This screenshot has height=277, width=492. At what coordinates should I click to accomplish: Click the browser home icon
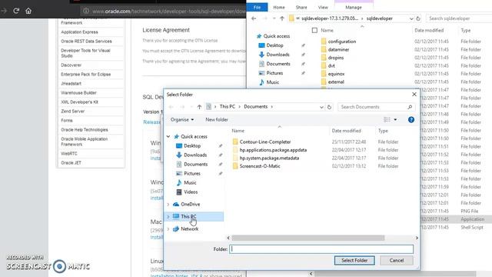coord(28,11)
